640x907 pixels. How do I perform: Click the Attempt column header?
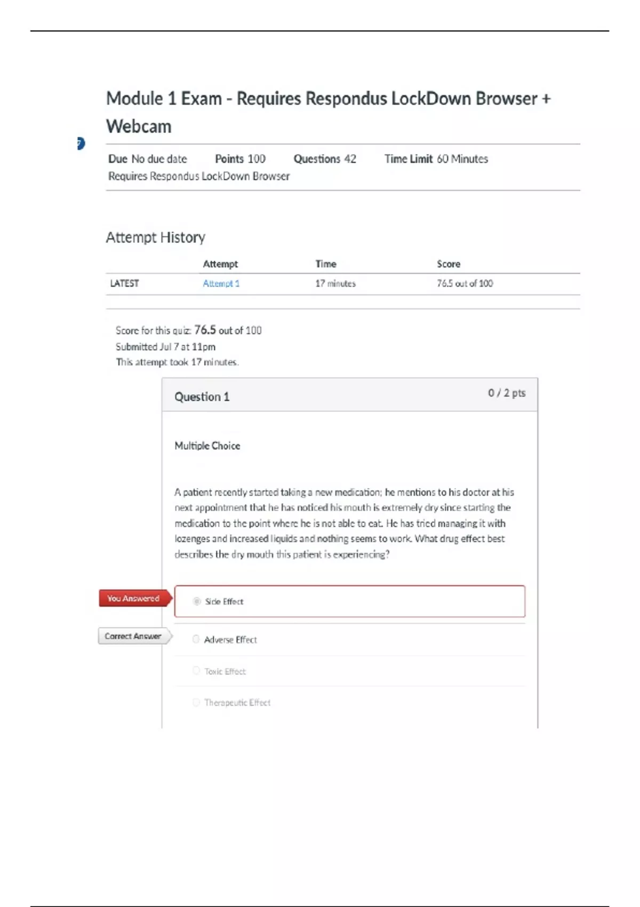tap(220, 264)
